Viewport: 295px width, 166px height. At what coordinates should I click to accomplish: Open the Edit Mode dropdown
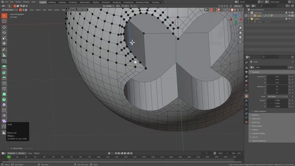[x=10, y=10]
